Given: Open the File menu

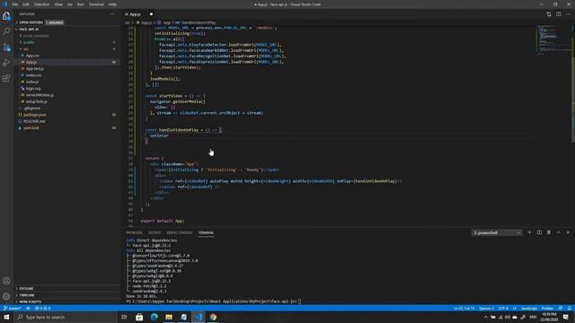Looking at the screenshot, I should coord(14,4).
